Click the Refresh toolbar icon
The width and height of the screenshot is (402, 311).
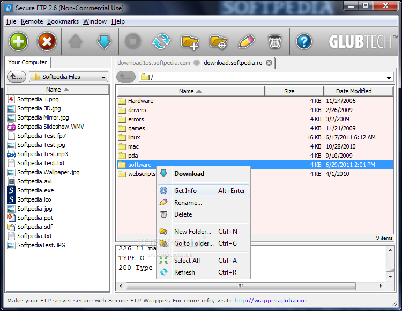(x=161, y=41)
